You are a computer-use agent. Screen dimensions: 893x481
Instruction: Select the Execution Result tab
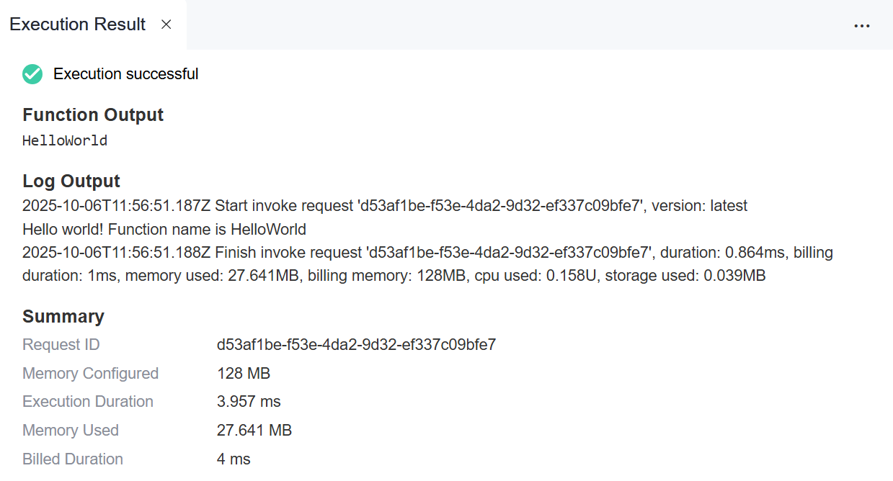tap(77, 24)
